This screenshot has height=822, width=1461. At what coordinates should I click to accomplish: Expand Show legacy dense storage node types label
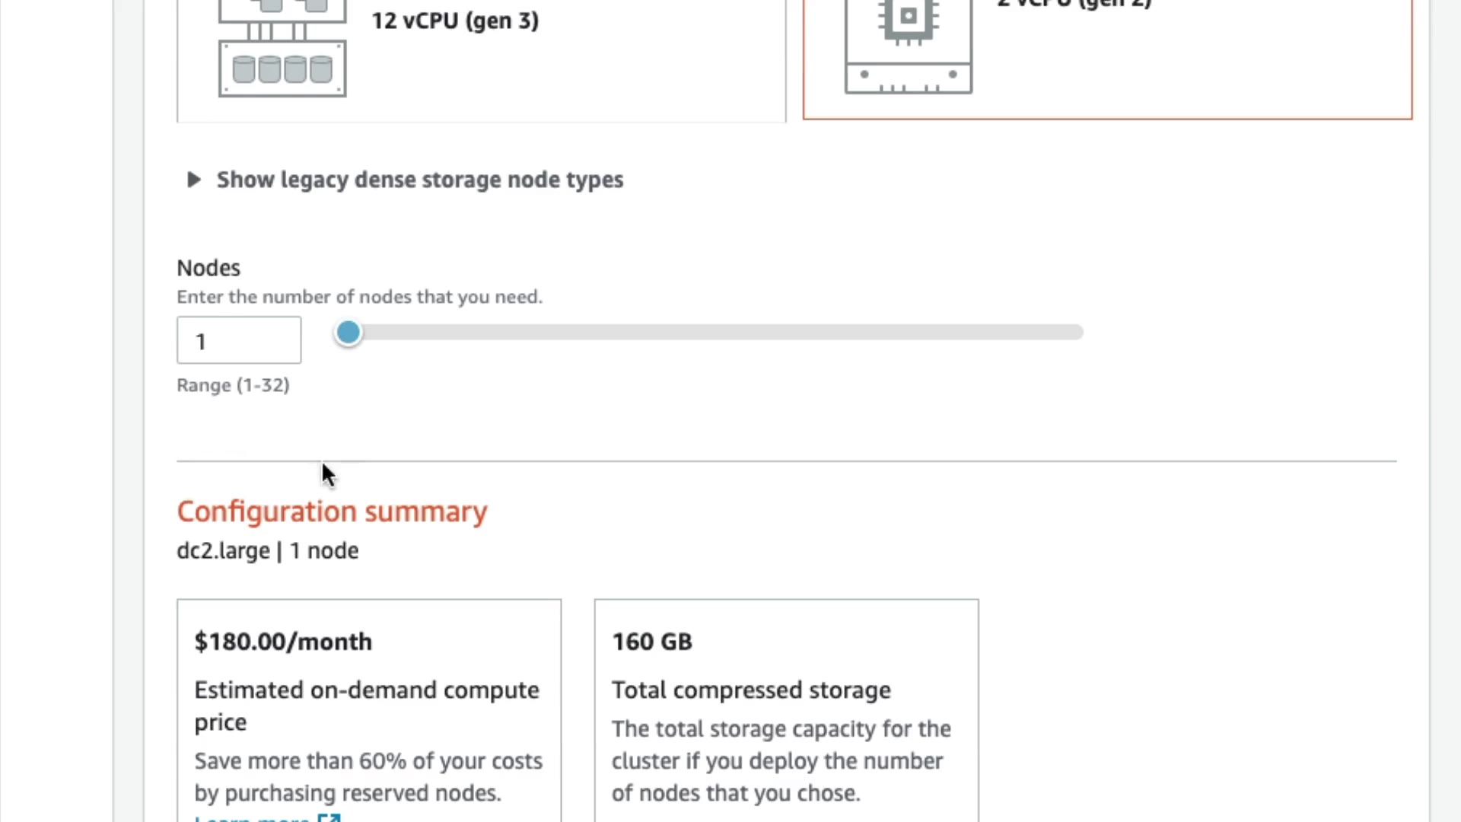pyautogui.click(x=419, y=180)
